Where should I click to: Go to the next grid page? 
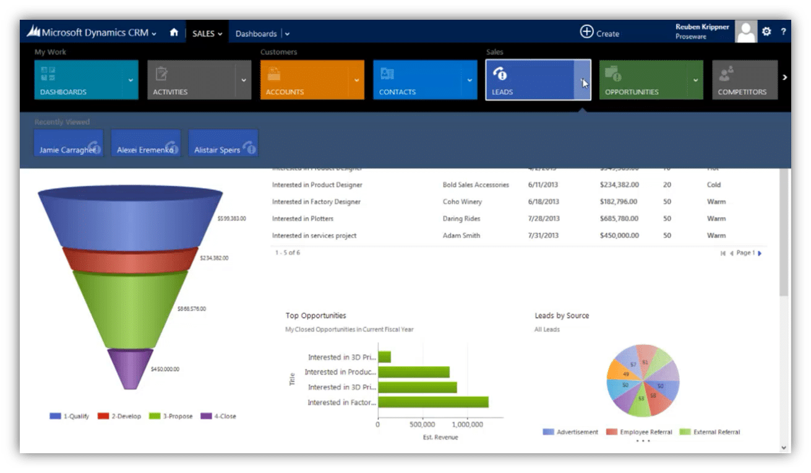click(760, 253)
